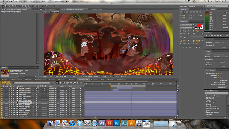Open the Active Camera dropdown

94,76
